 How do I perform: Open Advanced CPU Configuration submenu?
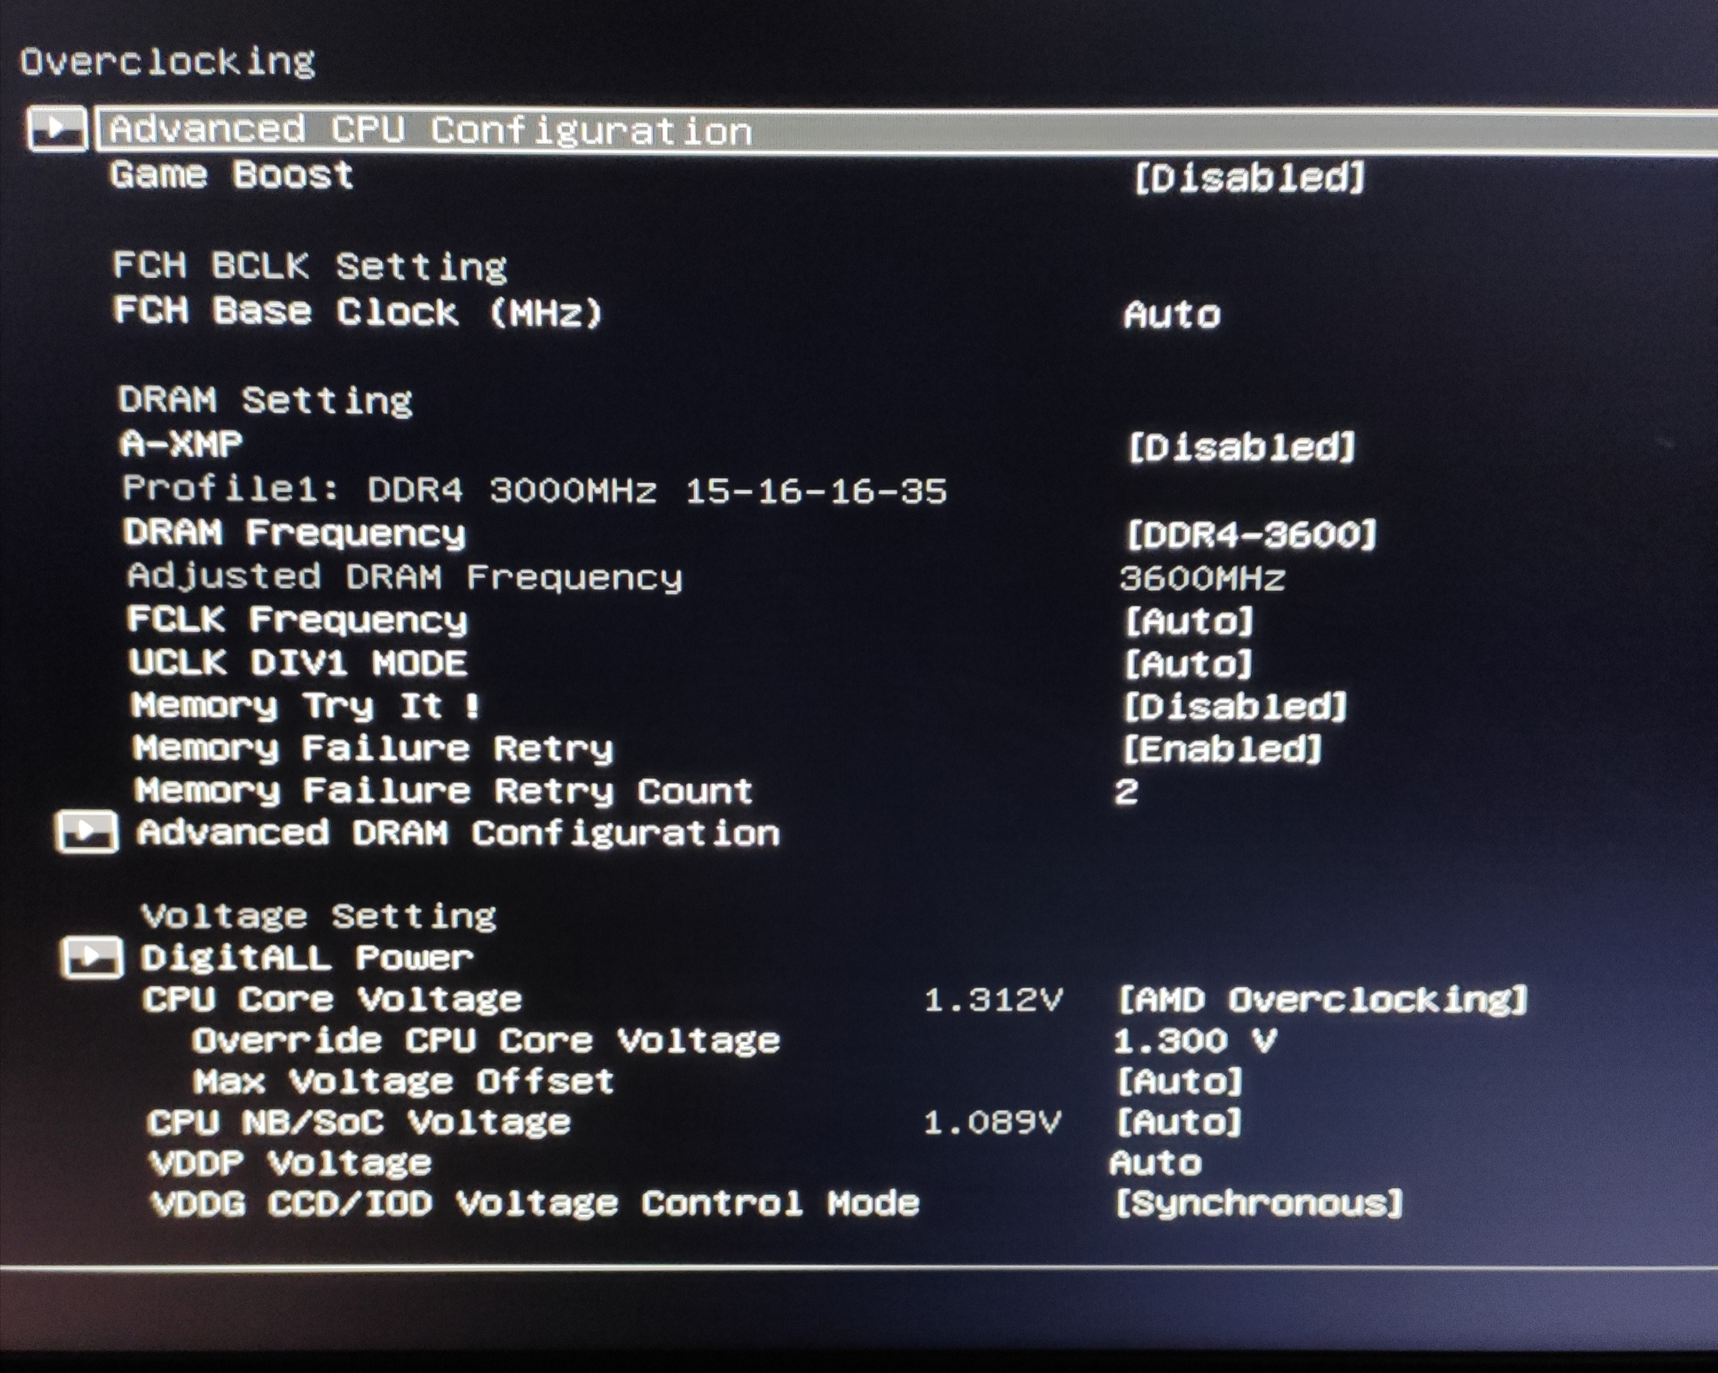coord(431,130)
